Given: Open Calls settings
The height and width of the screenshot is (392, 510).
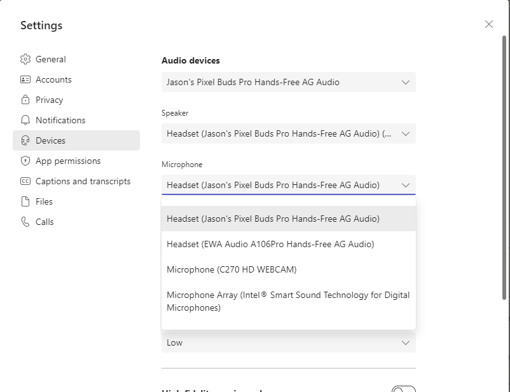Looking at the screenshot, I should [x=76, y=222].
